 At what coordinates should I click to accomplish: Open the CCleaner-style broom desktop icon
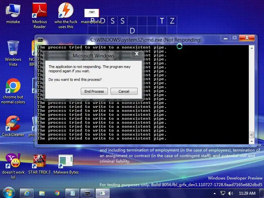click(x=13, y=126)
